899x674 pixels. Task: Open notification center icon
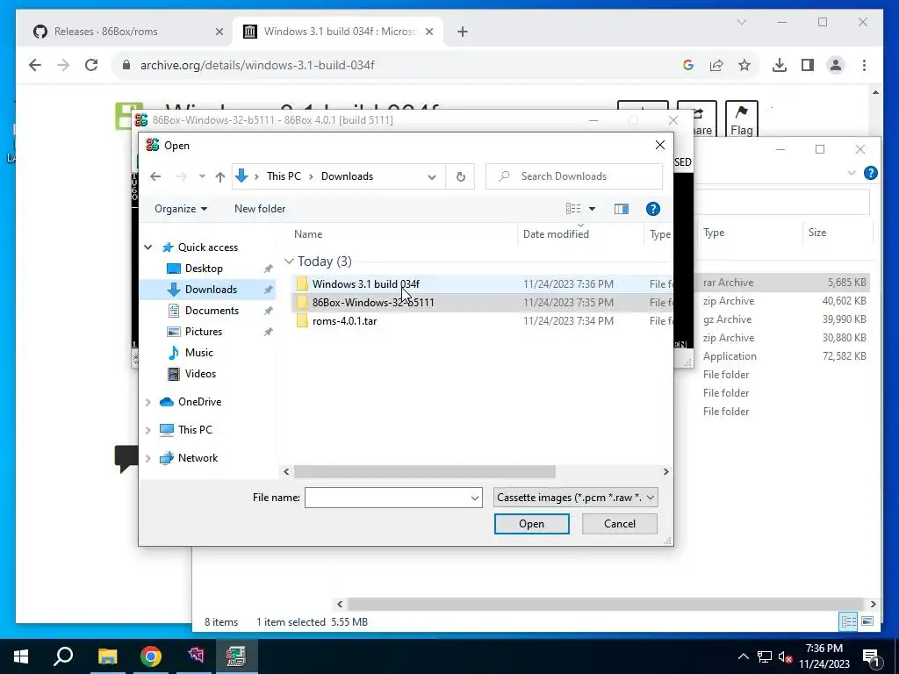(871, 656)
